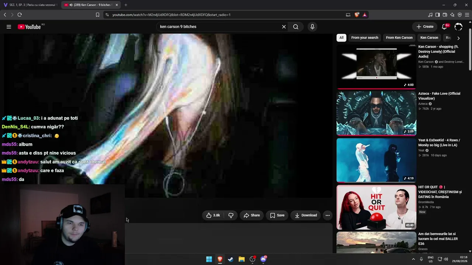
Task: Open the Create menu
Action: coord(425,26)
